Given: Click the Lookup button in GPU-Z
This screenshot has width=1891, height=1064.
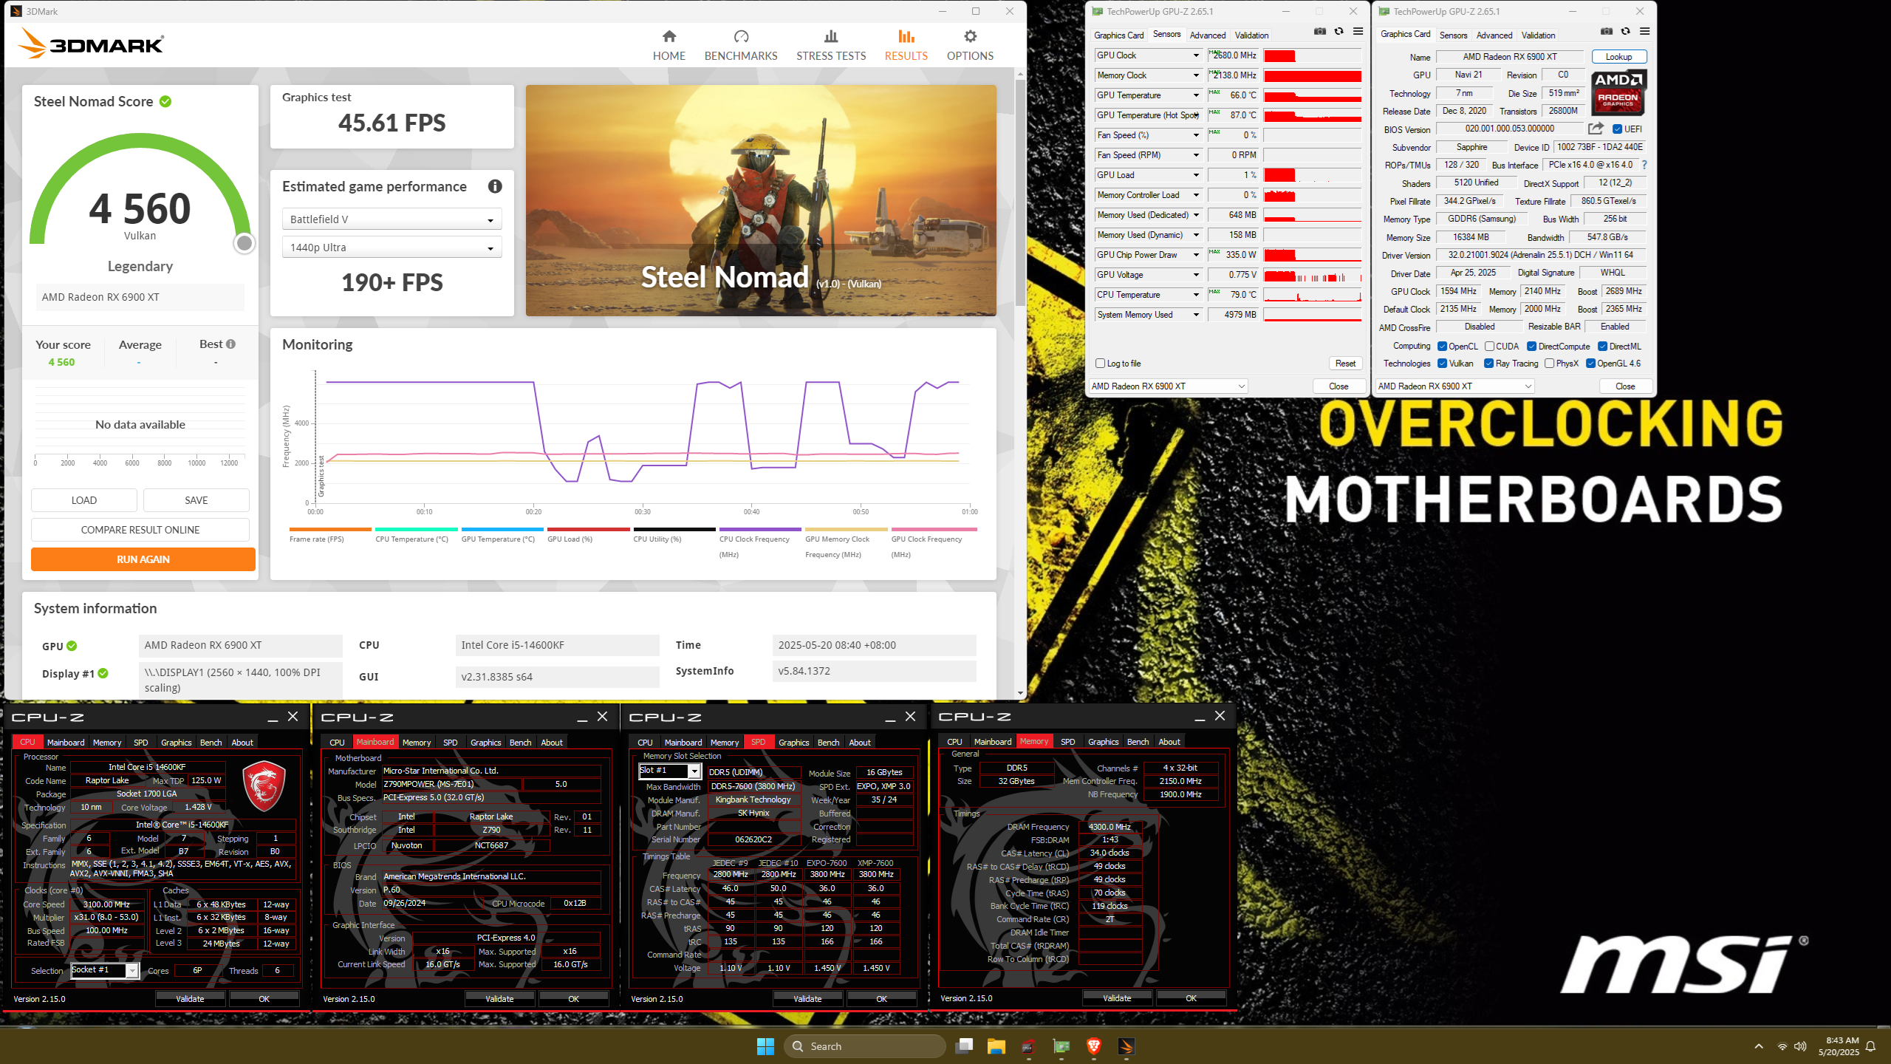Looking at the screenshot, I should tap(1619, 57).
